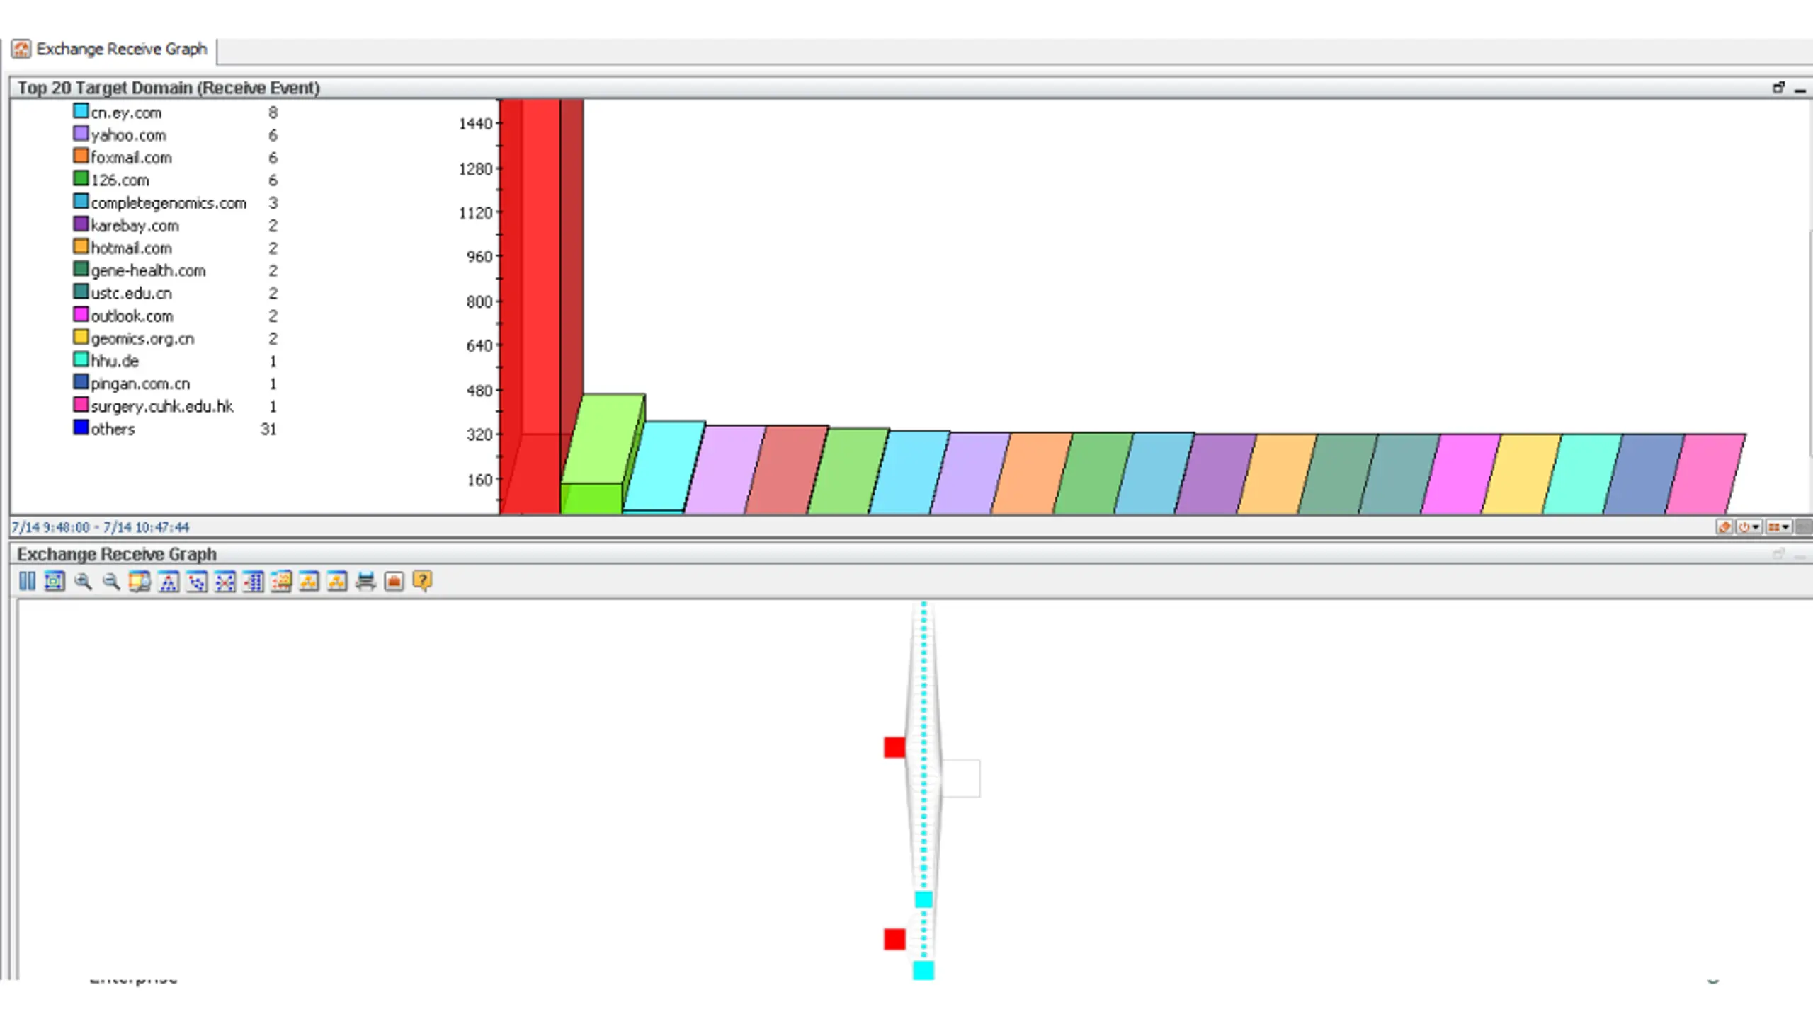Zoom in on the receive graph
This screenshot has height=1019, width=1813.
(x=83, y=582)
